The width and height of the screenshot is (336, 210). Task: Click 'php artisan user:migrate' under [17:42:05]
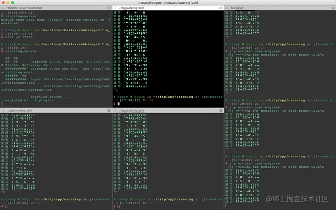(254, 164)
